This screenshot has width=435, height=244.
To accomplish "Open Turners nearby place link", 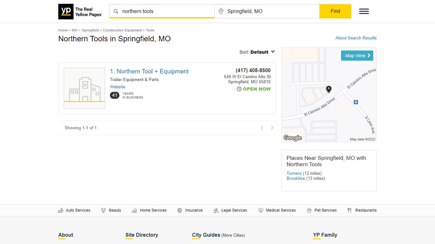I will (x=294, y=173).
